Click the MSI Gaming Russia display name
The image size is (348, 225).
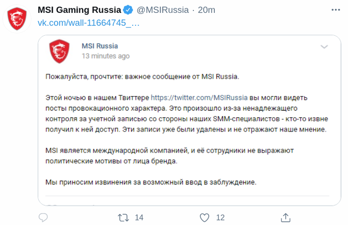(x=79, y=10)
